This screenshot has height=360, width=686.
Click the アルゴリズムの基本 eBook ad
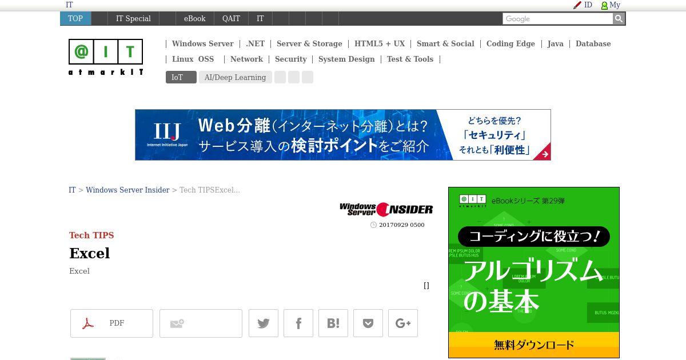pos(534,273)
